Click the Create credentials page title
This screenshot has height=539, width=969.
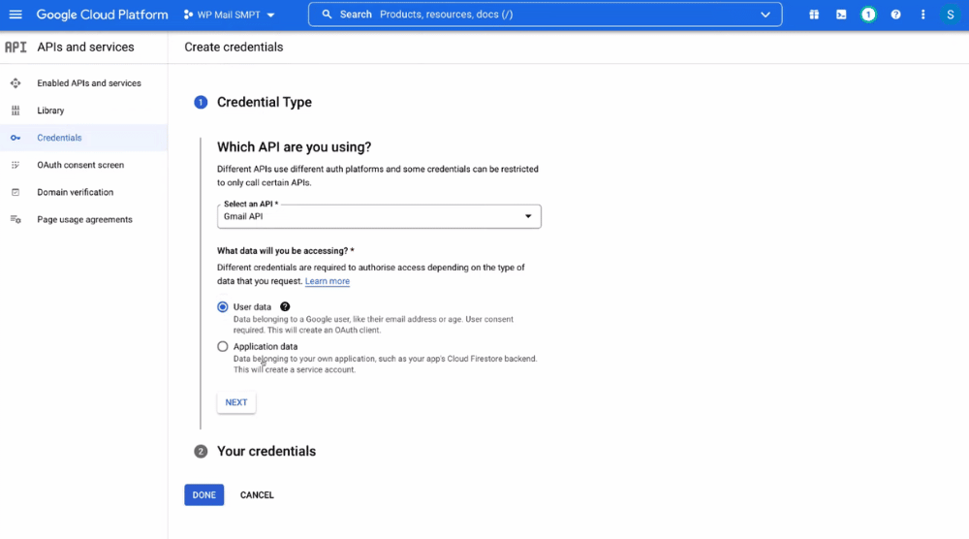coord(234,47)
